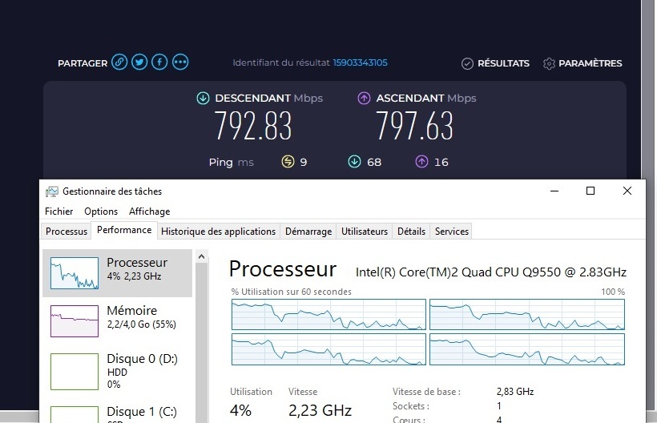Screen dimensions: 657x423
Task: Open the result ID 15903343105 link
Action: (x=360, y=63)
